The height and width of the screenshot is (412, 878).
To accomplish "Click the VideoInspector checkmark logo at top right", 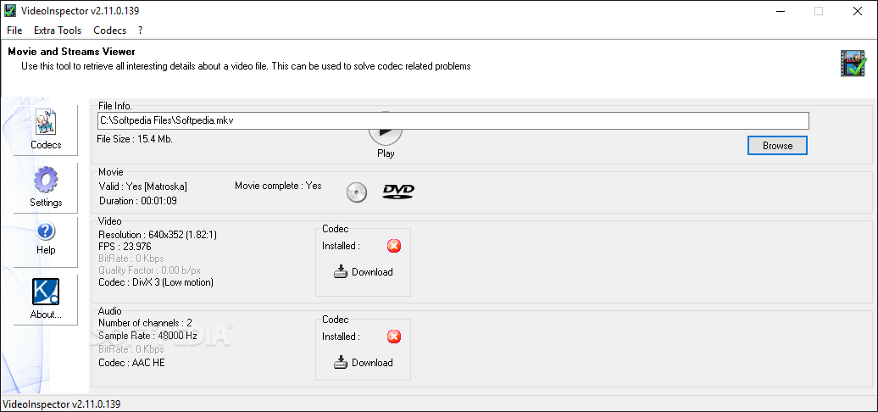I will 853,63.
